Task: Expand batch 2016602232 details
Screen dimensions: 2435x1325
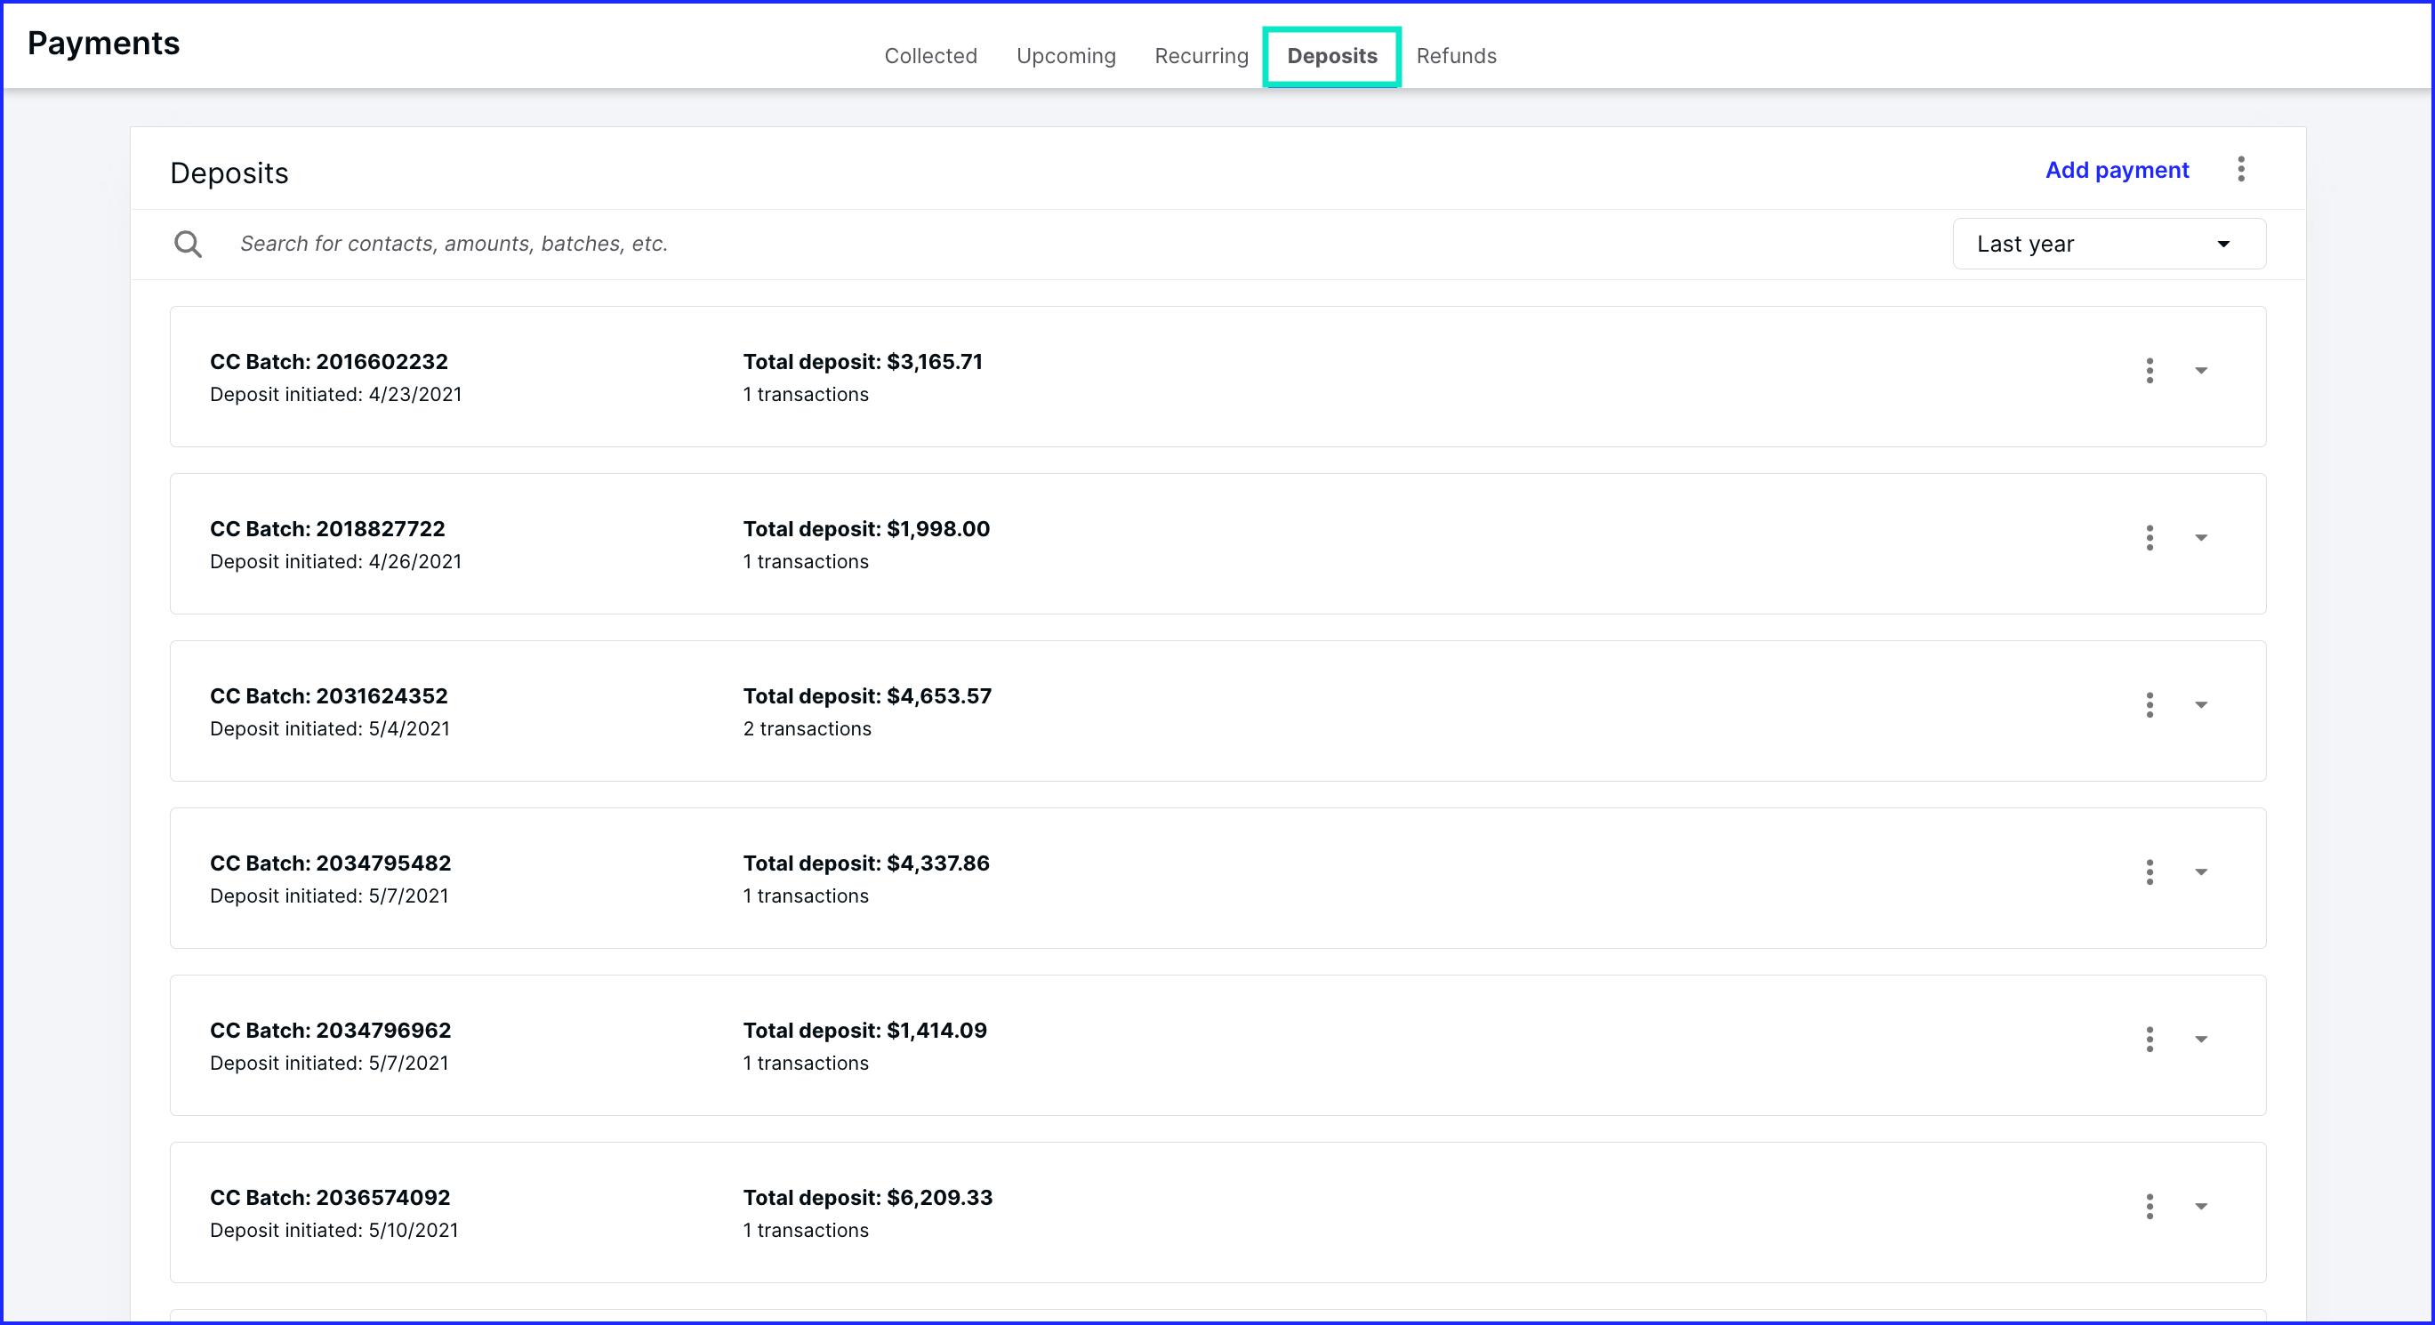Action: click(x=2200, y=371)
